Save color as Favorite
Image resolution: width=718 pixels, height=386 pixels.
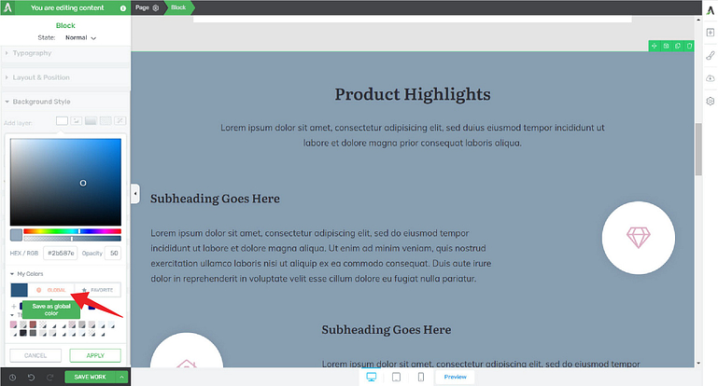pos(97,290)
